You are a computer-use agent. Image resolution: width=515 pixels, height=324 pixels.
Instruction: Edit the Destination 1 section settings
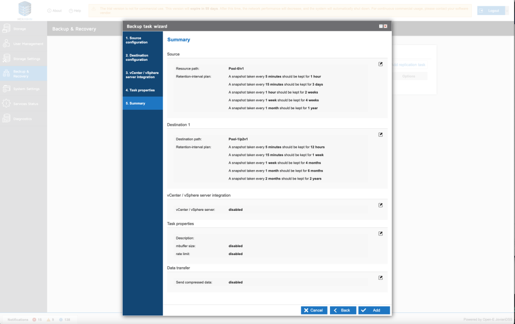(381, 134)
